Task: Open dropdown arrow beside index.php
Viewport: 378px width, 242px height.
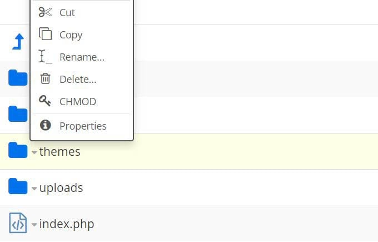Action: pyautogui.click(x=34, y=225)
